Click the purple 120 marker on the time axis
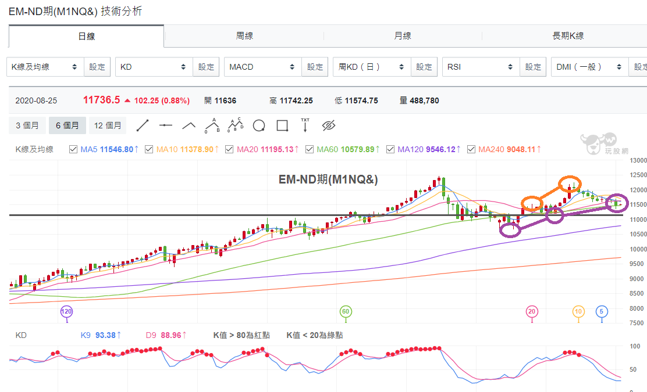 click(x=66, y=312)
